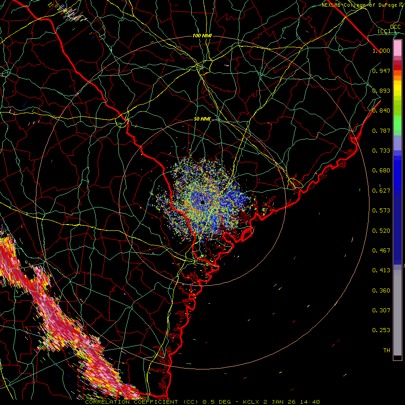The height and width of the screenshot is (405, 405).
Task: Click the KCLX station identifier in caption
Action: [x=252, y=402]
